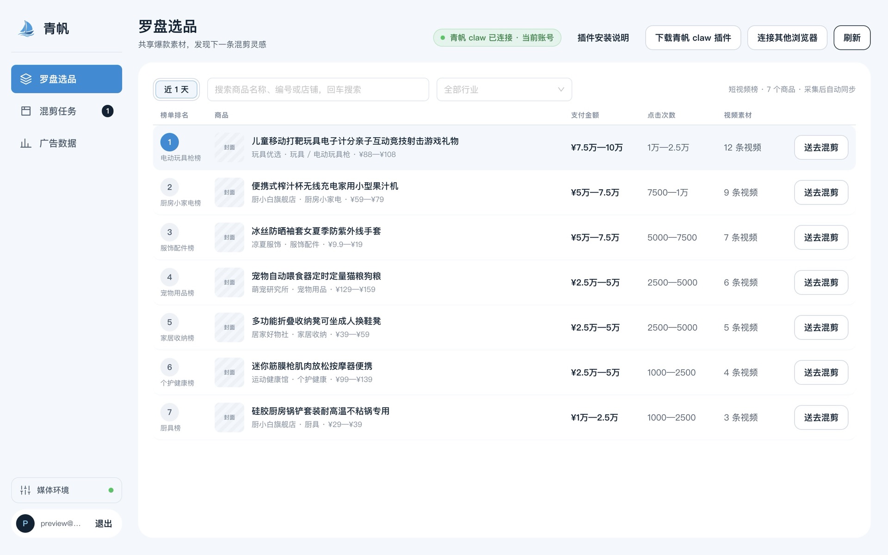Screen dimensions: 888x555
Task: Click the sliders icon beside 媒体环境
Action: (25, 490)
